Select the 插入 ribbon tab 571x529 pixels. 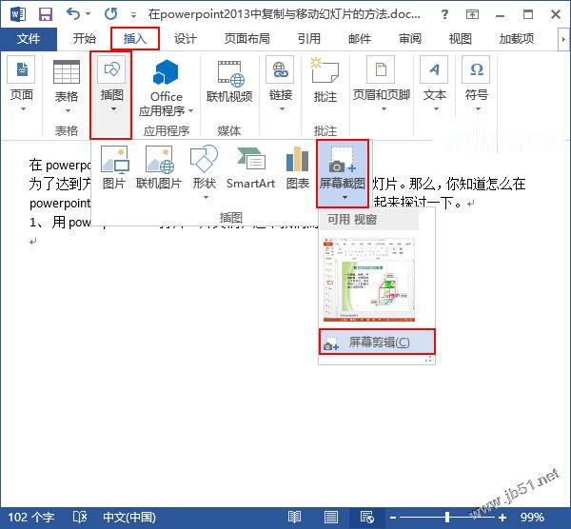click(135, 39)
